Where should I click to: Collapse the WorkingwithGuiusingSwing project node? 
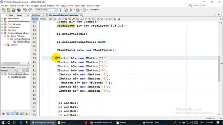(x=2, y=33)
